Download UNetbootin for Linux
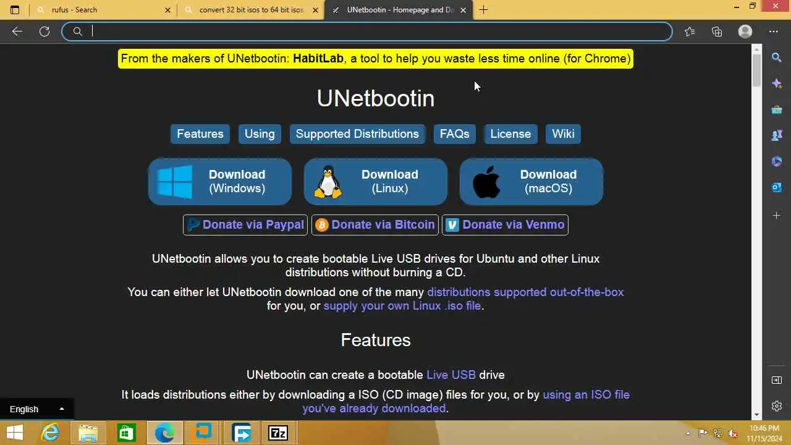The width and height of the screenshot is (791, 445). coord(376,182)
